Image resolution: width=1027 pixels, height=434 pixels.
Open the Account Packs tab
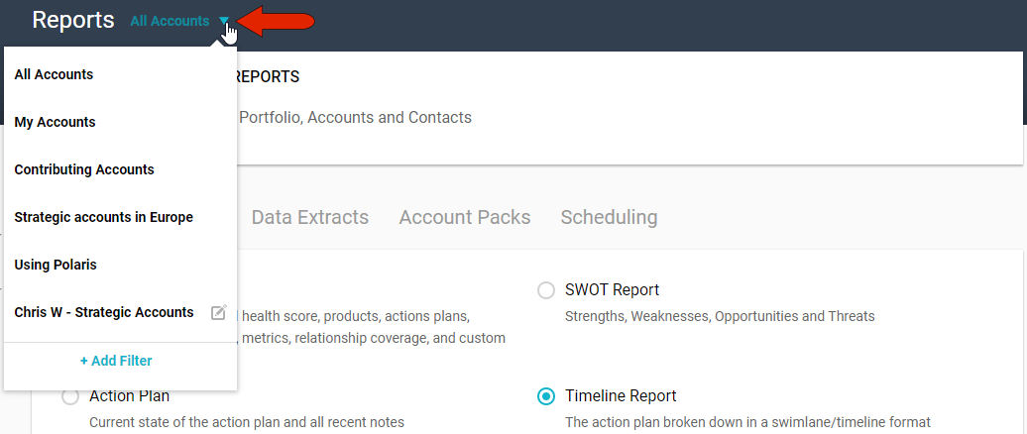[464, 217]
